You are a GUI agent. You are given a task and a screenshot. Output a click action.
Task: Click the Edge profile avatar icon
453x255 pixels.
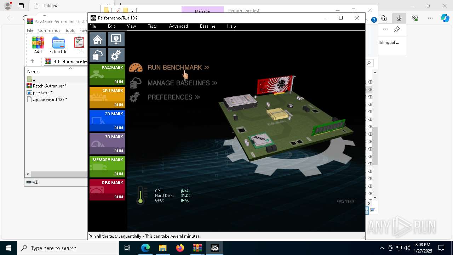point(8,6)
